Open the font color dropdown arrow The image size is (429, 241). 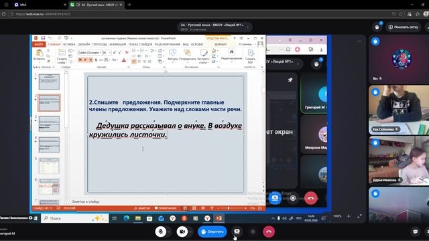click(127, 60)
